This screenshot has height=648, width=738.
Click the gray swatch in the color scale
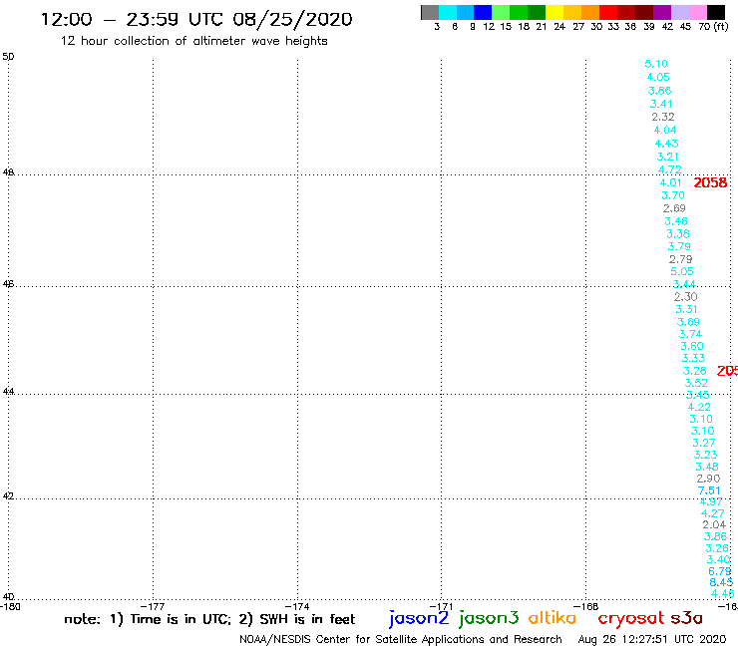pyautogui.click(x=430, y=12)
